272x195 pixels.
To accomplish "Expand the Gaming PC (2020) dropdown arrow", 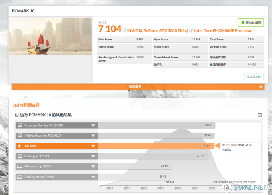I will coord(93,156).
